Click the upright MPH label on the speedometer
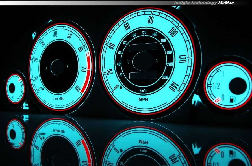 coord(143,100)
